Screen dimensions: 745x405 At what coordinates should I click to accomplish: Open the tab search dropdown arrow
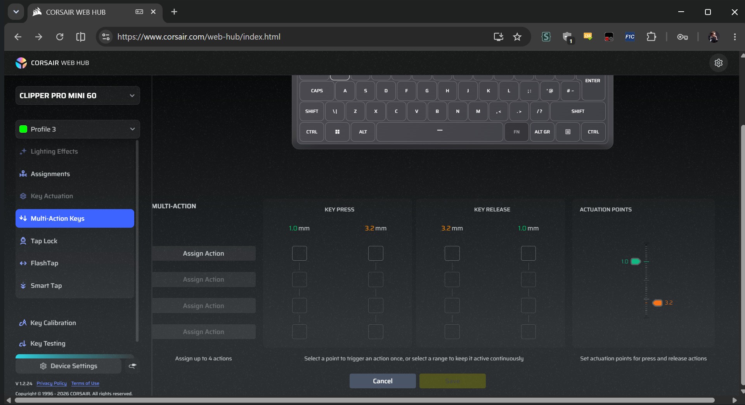[x=16, y=12]
